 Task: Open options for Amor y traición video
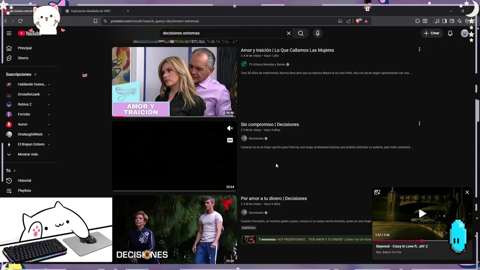point(419,49)
